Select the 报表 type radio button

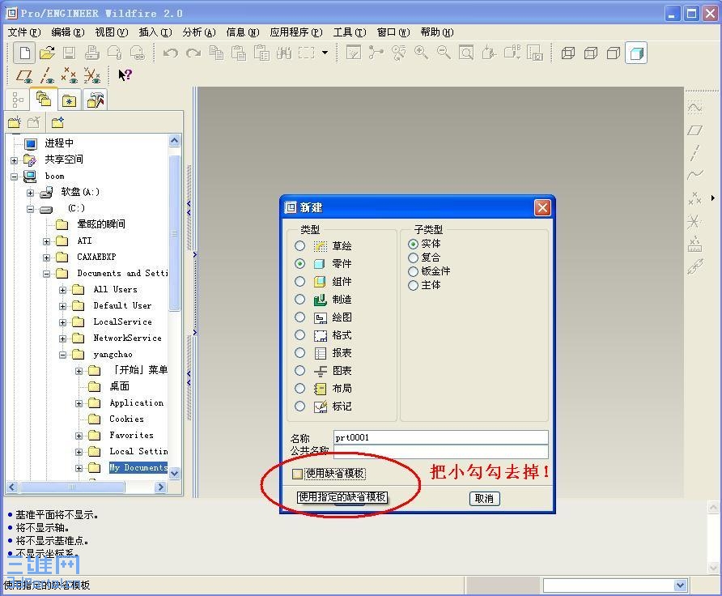coord(299,353)
